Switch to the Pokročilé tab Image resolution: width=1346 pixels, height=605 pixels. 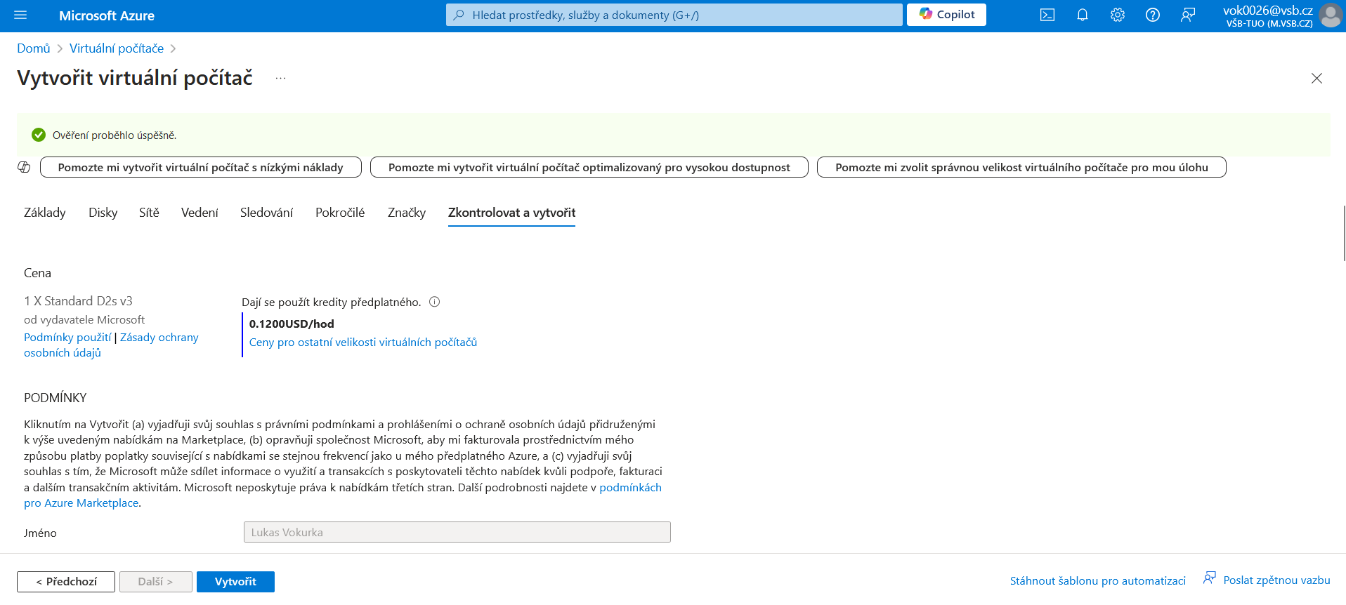[340, 213]
